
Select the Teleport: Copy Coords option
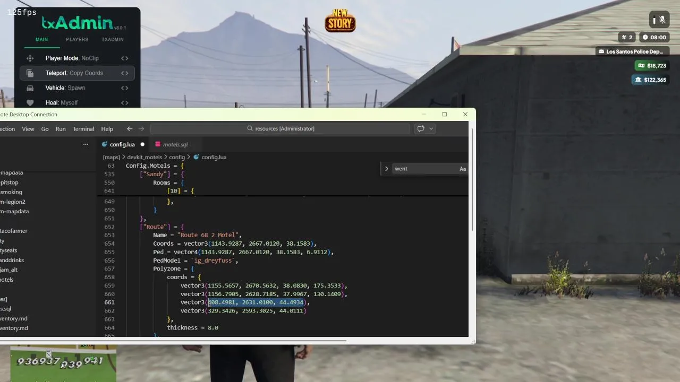coord(77,73)
